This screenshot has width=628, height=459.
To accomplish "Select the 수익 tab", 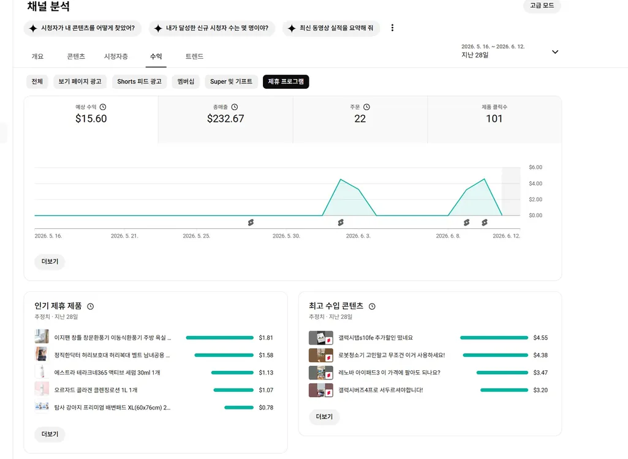I will point(156,56).
